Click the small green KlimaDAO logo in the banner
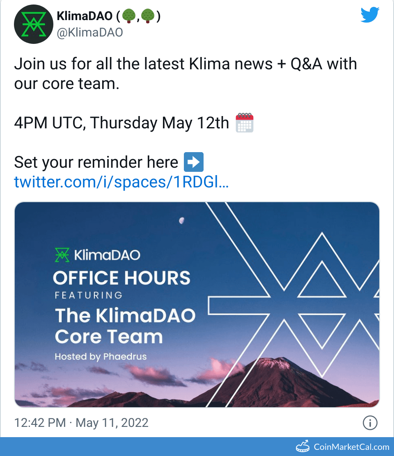This screenshot has width=394, height=456. 63,255
